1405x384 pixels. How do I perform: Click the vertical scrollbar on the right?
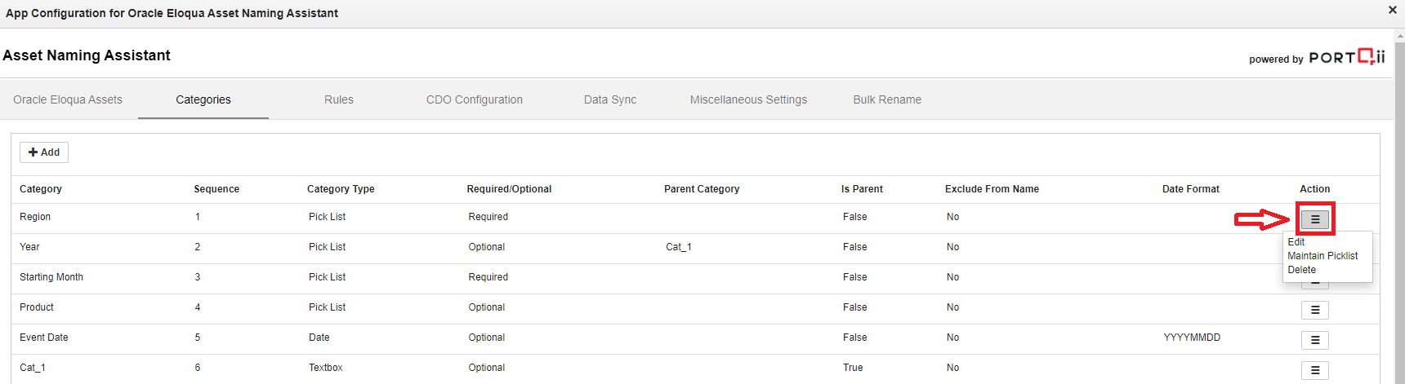[x=1399, y=204]
